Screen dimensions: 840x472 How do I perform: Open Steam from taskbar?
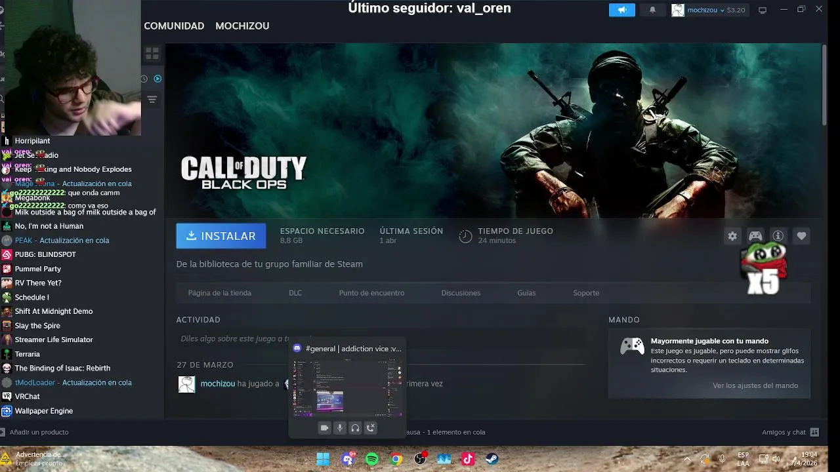point(492,460)
